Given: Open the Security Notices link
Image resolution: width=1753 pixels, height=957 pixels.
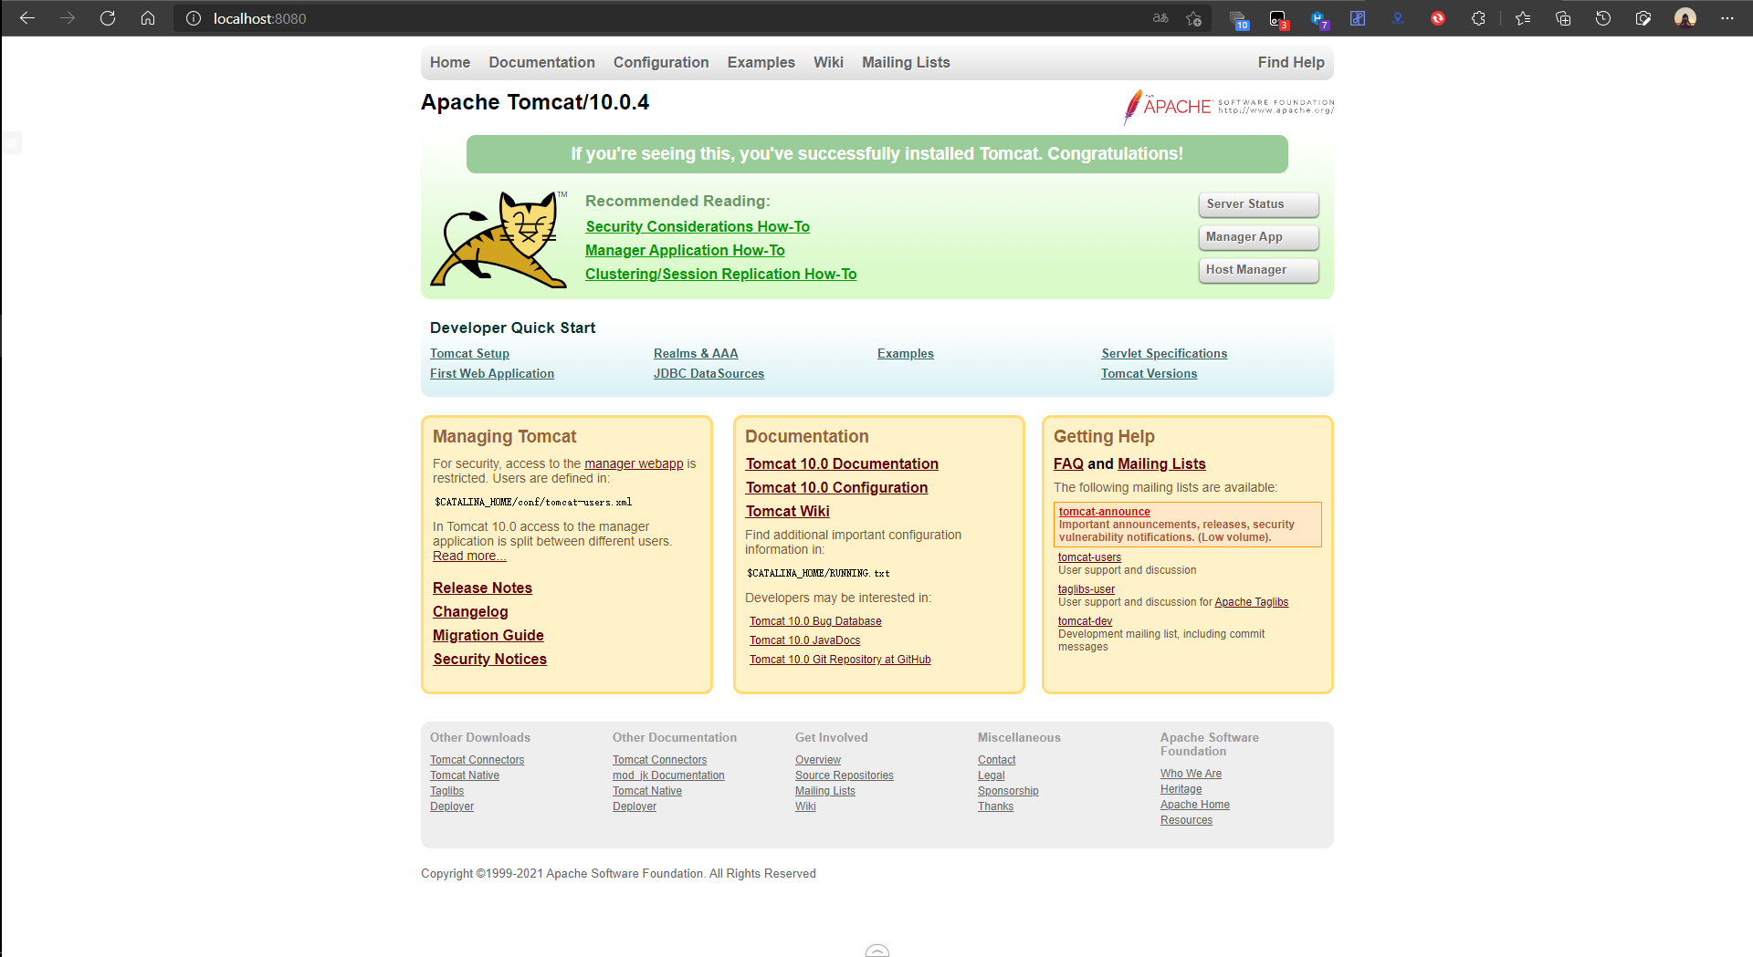Looking at the screenshot, I should (x=489, y=659).
